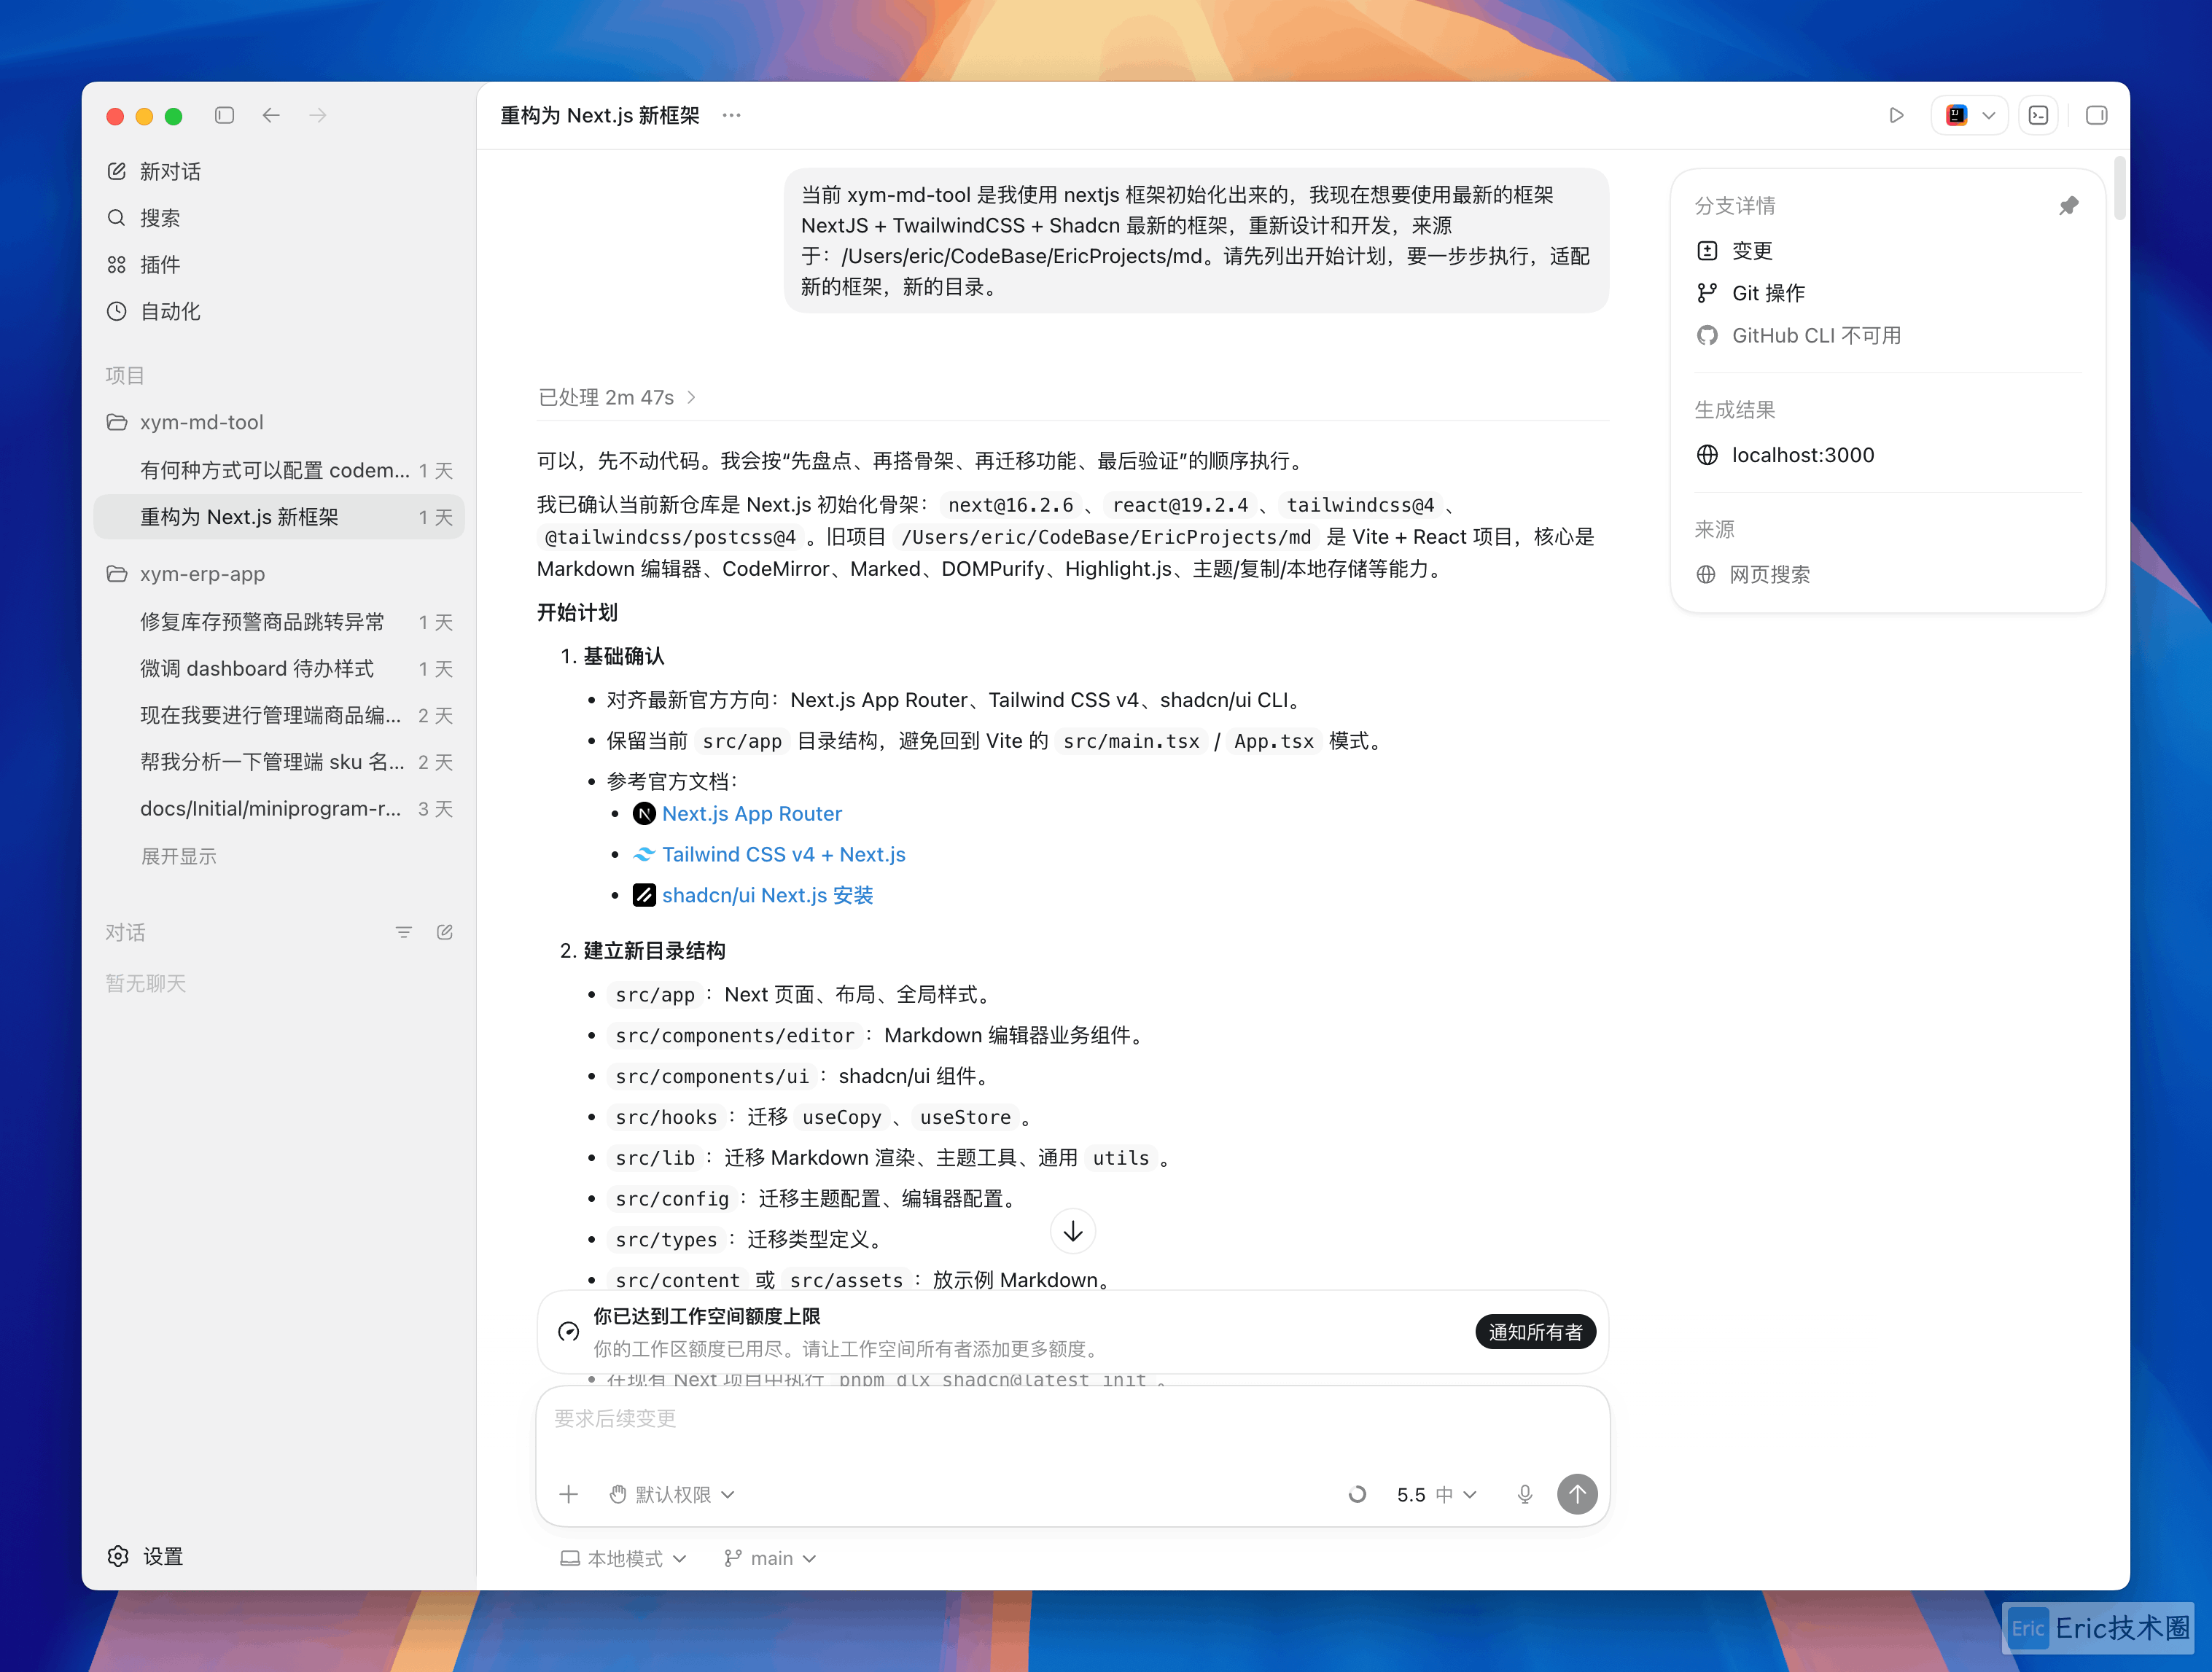The height and width of the screenshot is (1672, 2212).
Task: Toggle the right side panel icon
Action: (2097, 116)
